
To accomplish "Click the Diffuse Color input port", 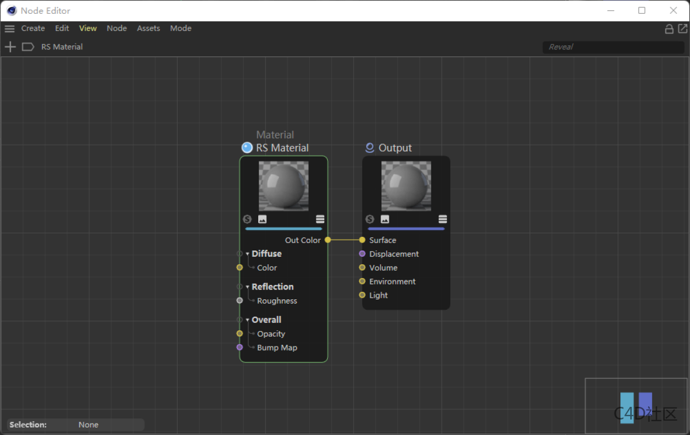I will click(240, 267).
